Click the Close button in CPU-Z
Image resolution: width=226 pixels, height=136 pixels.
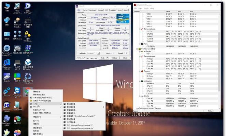[x=125, y=58]
